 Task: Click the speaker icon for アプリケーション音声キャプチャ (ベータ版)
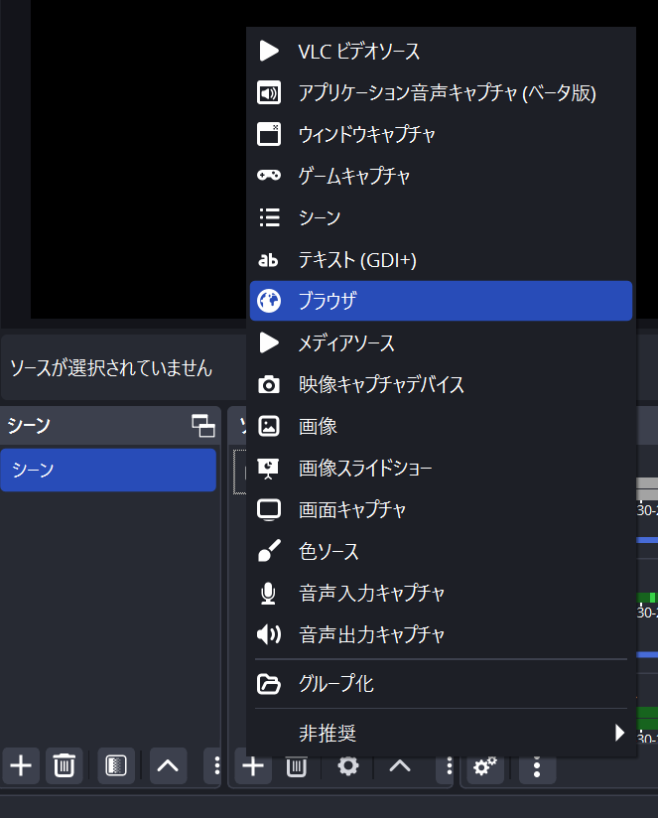pyautogui.click(x=269, y=93)
